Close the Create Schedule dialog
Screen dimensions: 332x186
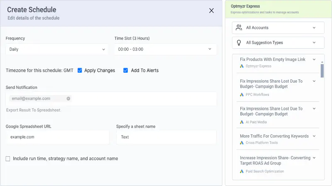[211, 11]
